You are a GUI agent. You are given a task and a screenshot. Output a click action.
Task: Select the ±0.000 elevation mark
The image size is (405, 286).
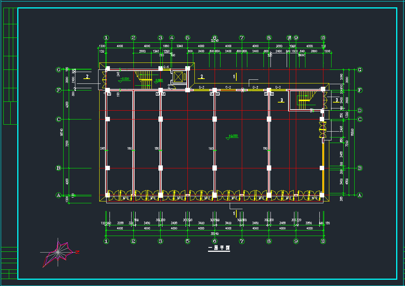pos(233,136)
